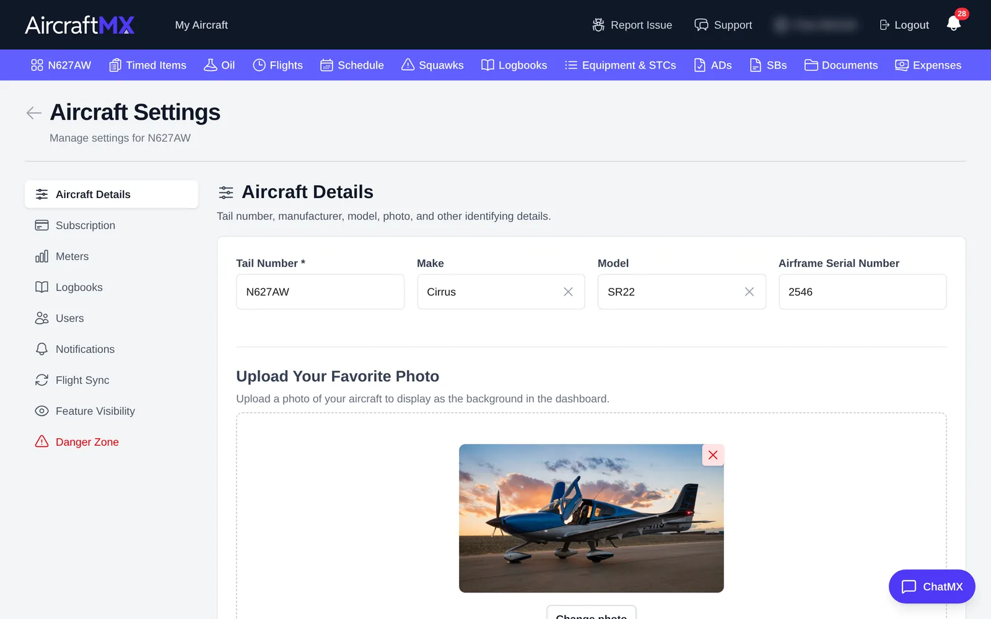Screen dimensions: 991x619
Task: Open Equipment & STCs page
Action: click(620, 65)
